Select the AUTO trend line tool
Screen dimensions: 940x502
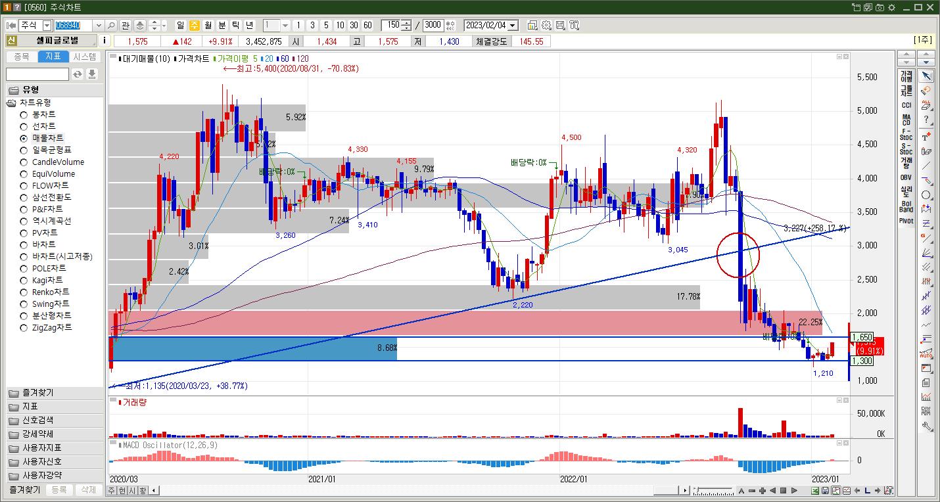(926, 354)
